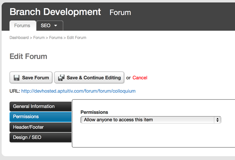
Task: Go to Dashboard in the breadcrumb
Action: coord(19,38)
